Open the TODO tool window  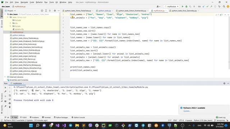(x=23, y=117)
